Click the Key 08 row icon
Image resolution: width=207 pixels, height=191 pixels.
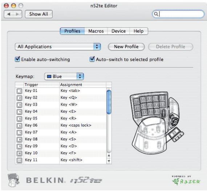20,139
